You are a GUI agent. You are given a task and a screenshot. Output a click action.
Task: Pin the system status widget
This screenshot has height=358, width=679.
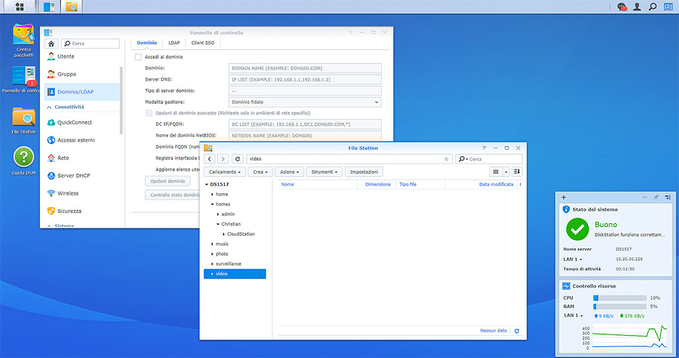point(656,197)
